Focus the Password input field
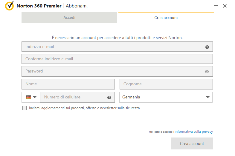 click(x=117, y=71)
